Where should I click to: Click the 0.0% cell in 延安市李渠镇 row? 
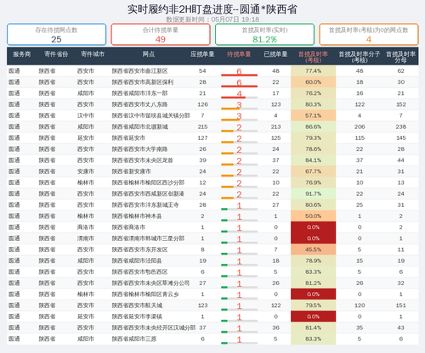tap(313, 317)
